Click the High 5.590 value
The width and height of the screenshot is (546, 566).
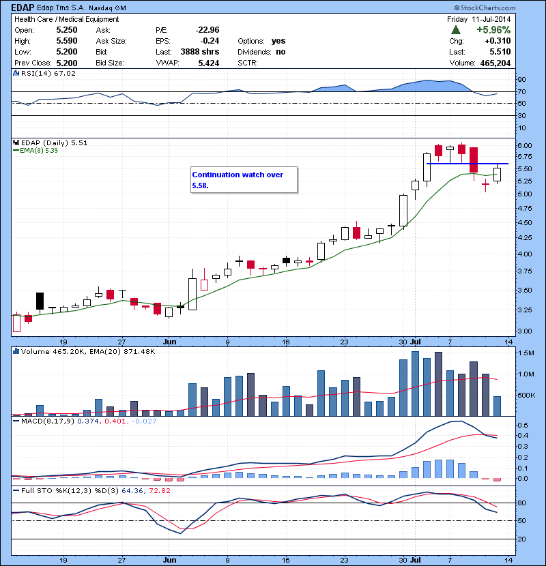tap(67, 41)
